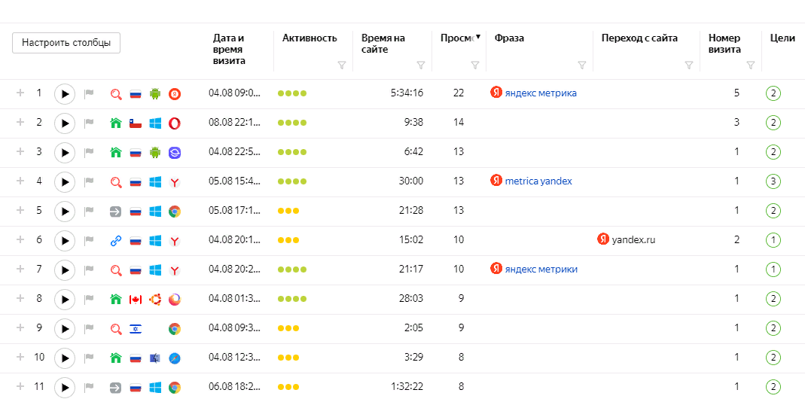The height and width of the screenshot is (402, 805).
Task: Toggle the flag on visit 5
Action: [x=90, y=212]
